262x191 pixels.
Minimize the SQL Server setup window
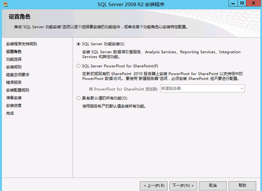pyautogui.click(x=233, y=3)
